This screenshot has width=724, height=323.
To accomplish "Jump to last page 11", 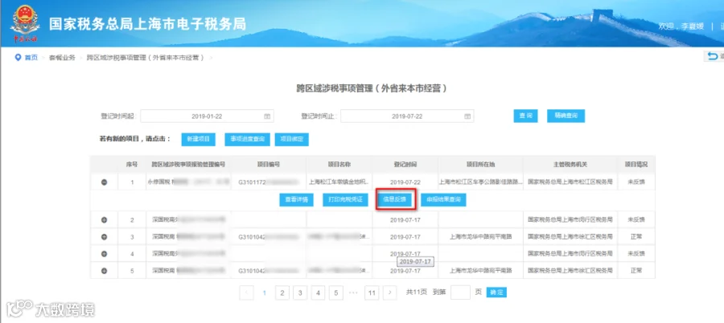I will [x=372, y=292].
